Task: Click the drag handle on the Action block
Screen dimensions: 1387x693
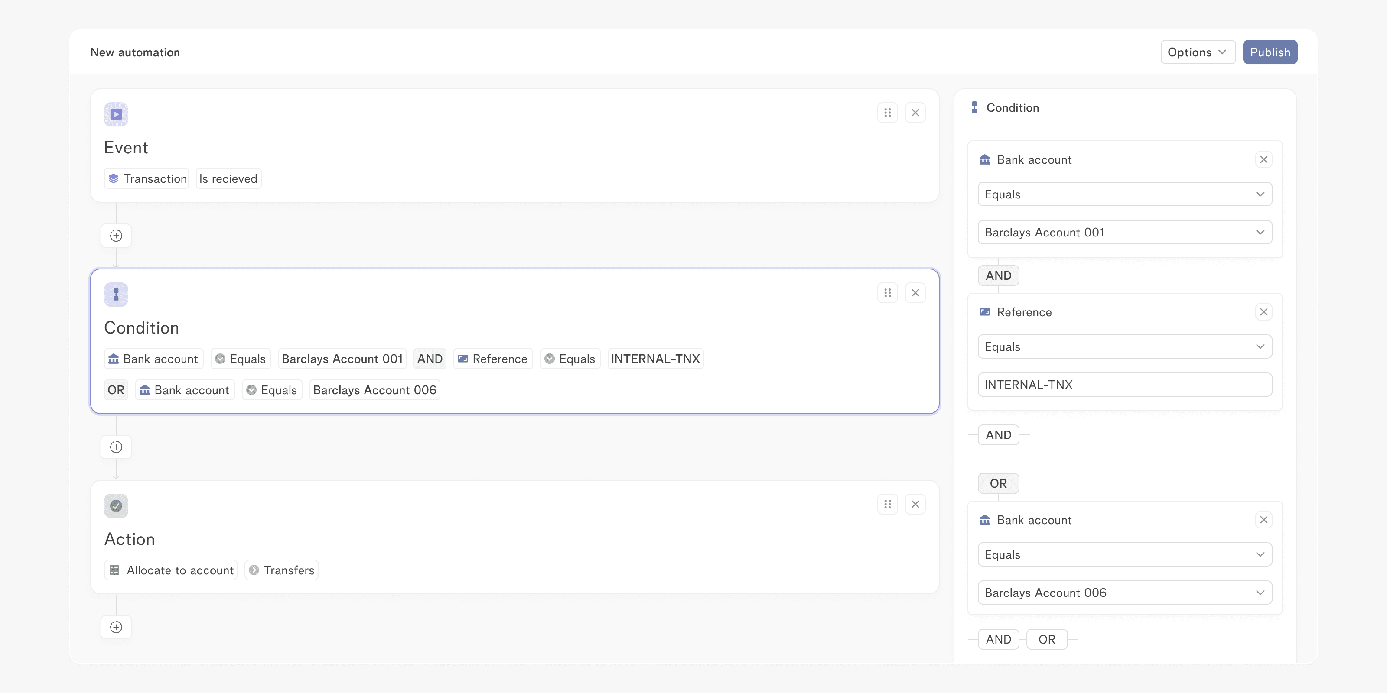Action: (x=887, y=504)
